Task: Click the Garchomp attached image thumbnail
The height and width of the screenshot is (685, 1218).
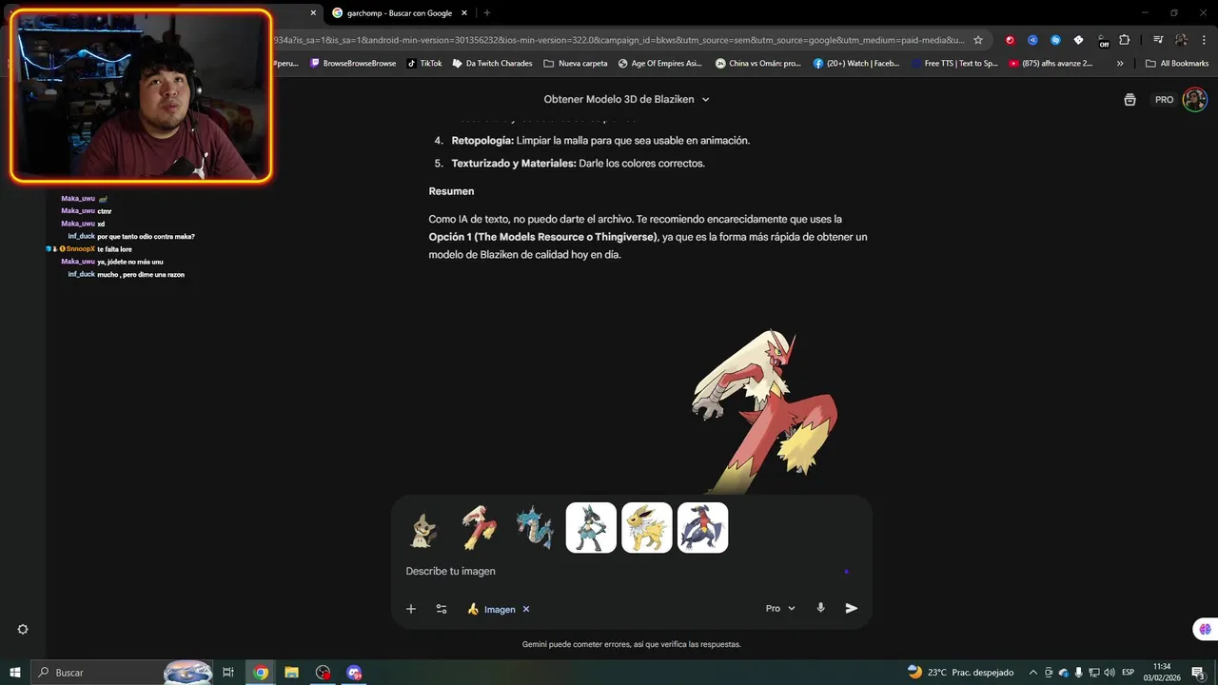Action: 703,528
